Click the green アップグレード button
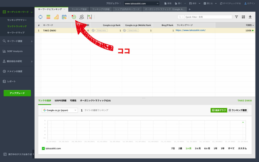The height and width of the screenshot is (162, 259). (x=17, y=93)
